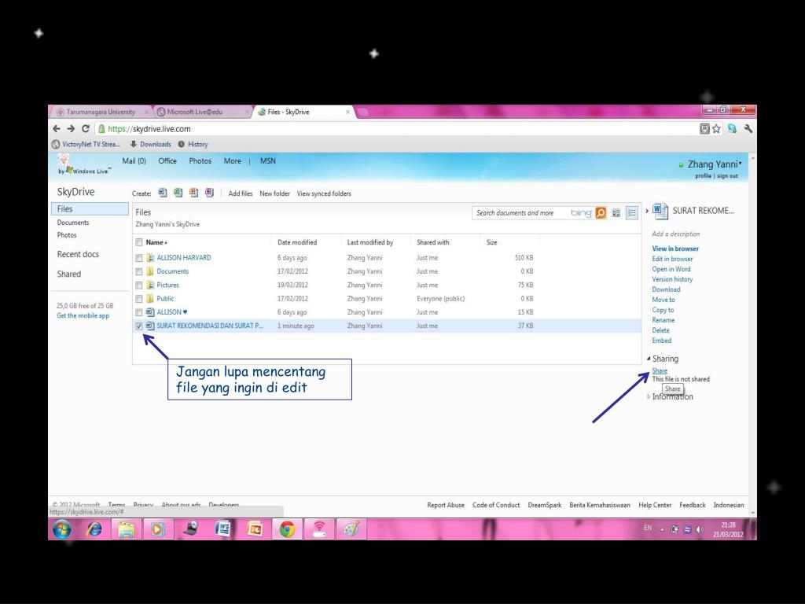Open Windows Start menu
The image size is (805, 604).
coord(62,528)
